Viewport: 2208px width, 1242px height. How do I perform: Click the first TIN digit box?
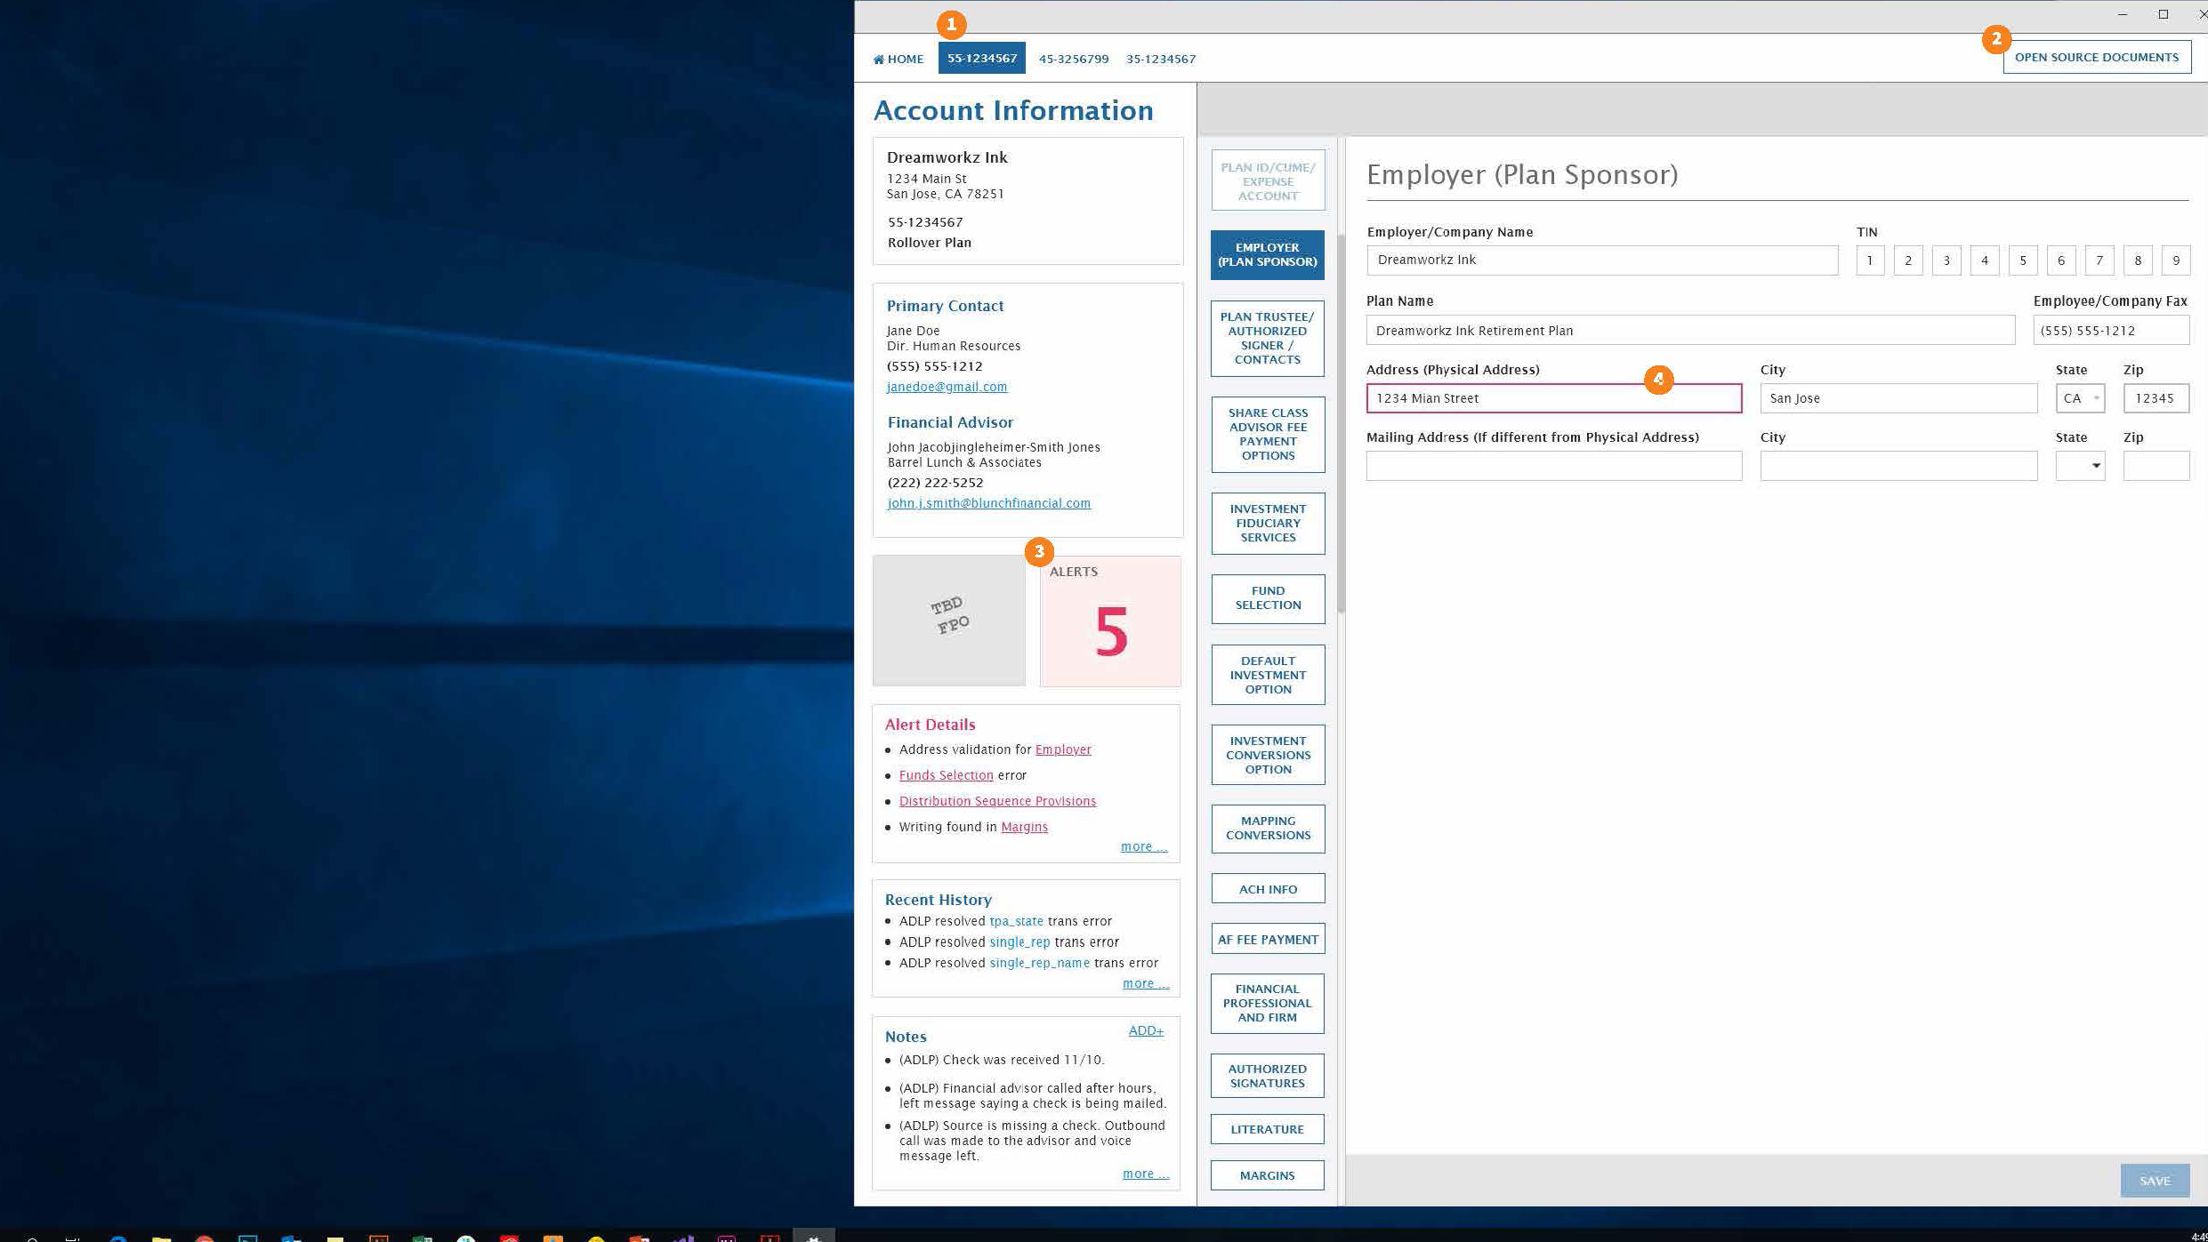click(1870, 260)
